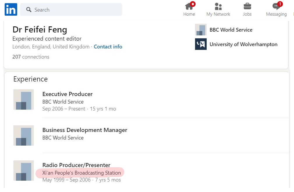Open BBC World Service in the profile header

tap(231, 30)
